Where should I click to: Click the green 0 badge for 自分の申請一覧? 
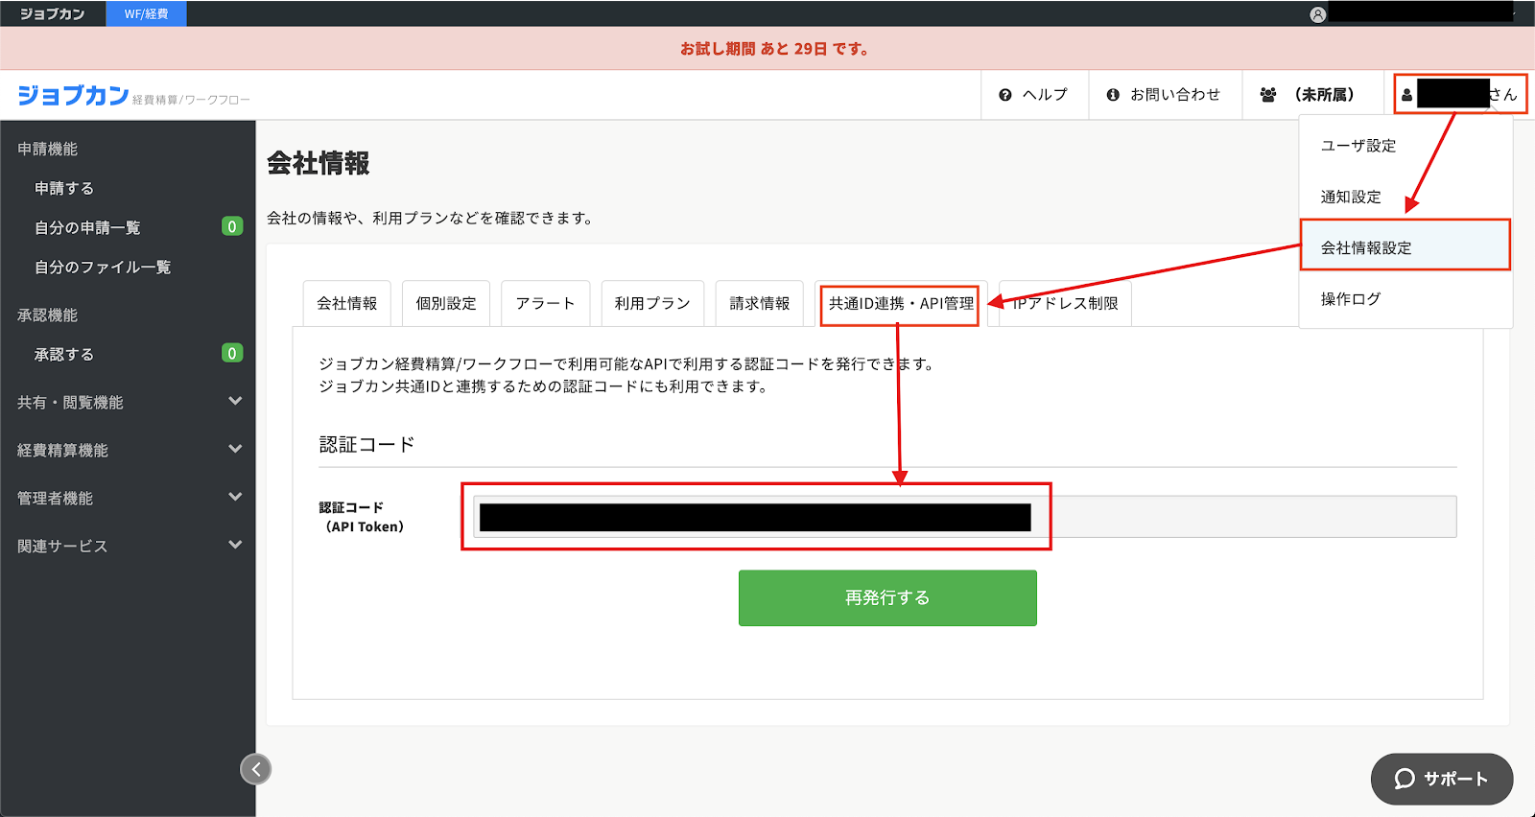point(232,226)
